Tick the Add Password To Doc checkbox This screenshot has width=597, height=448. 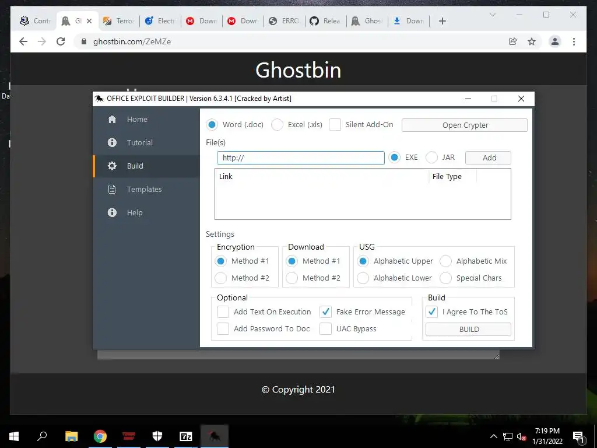click(x=223, y=328)
